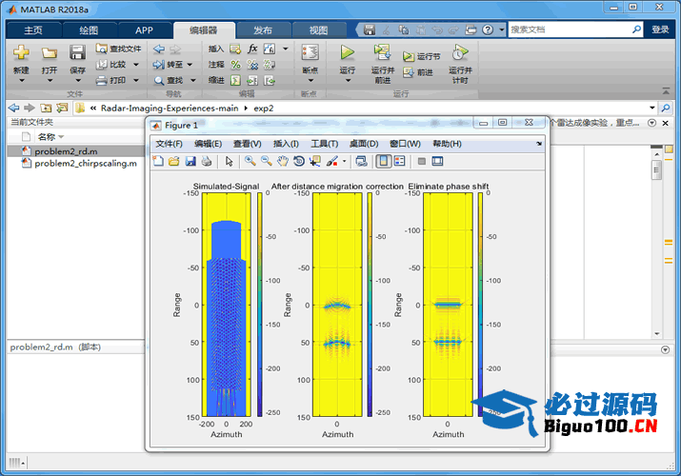Click the Figure 1 save figure icon
This screenshot has width=681, height=476.
pyautogui.click(x=190, y=162)
